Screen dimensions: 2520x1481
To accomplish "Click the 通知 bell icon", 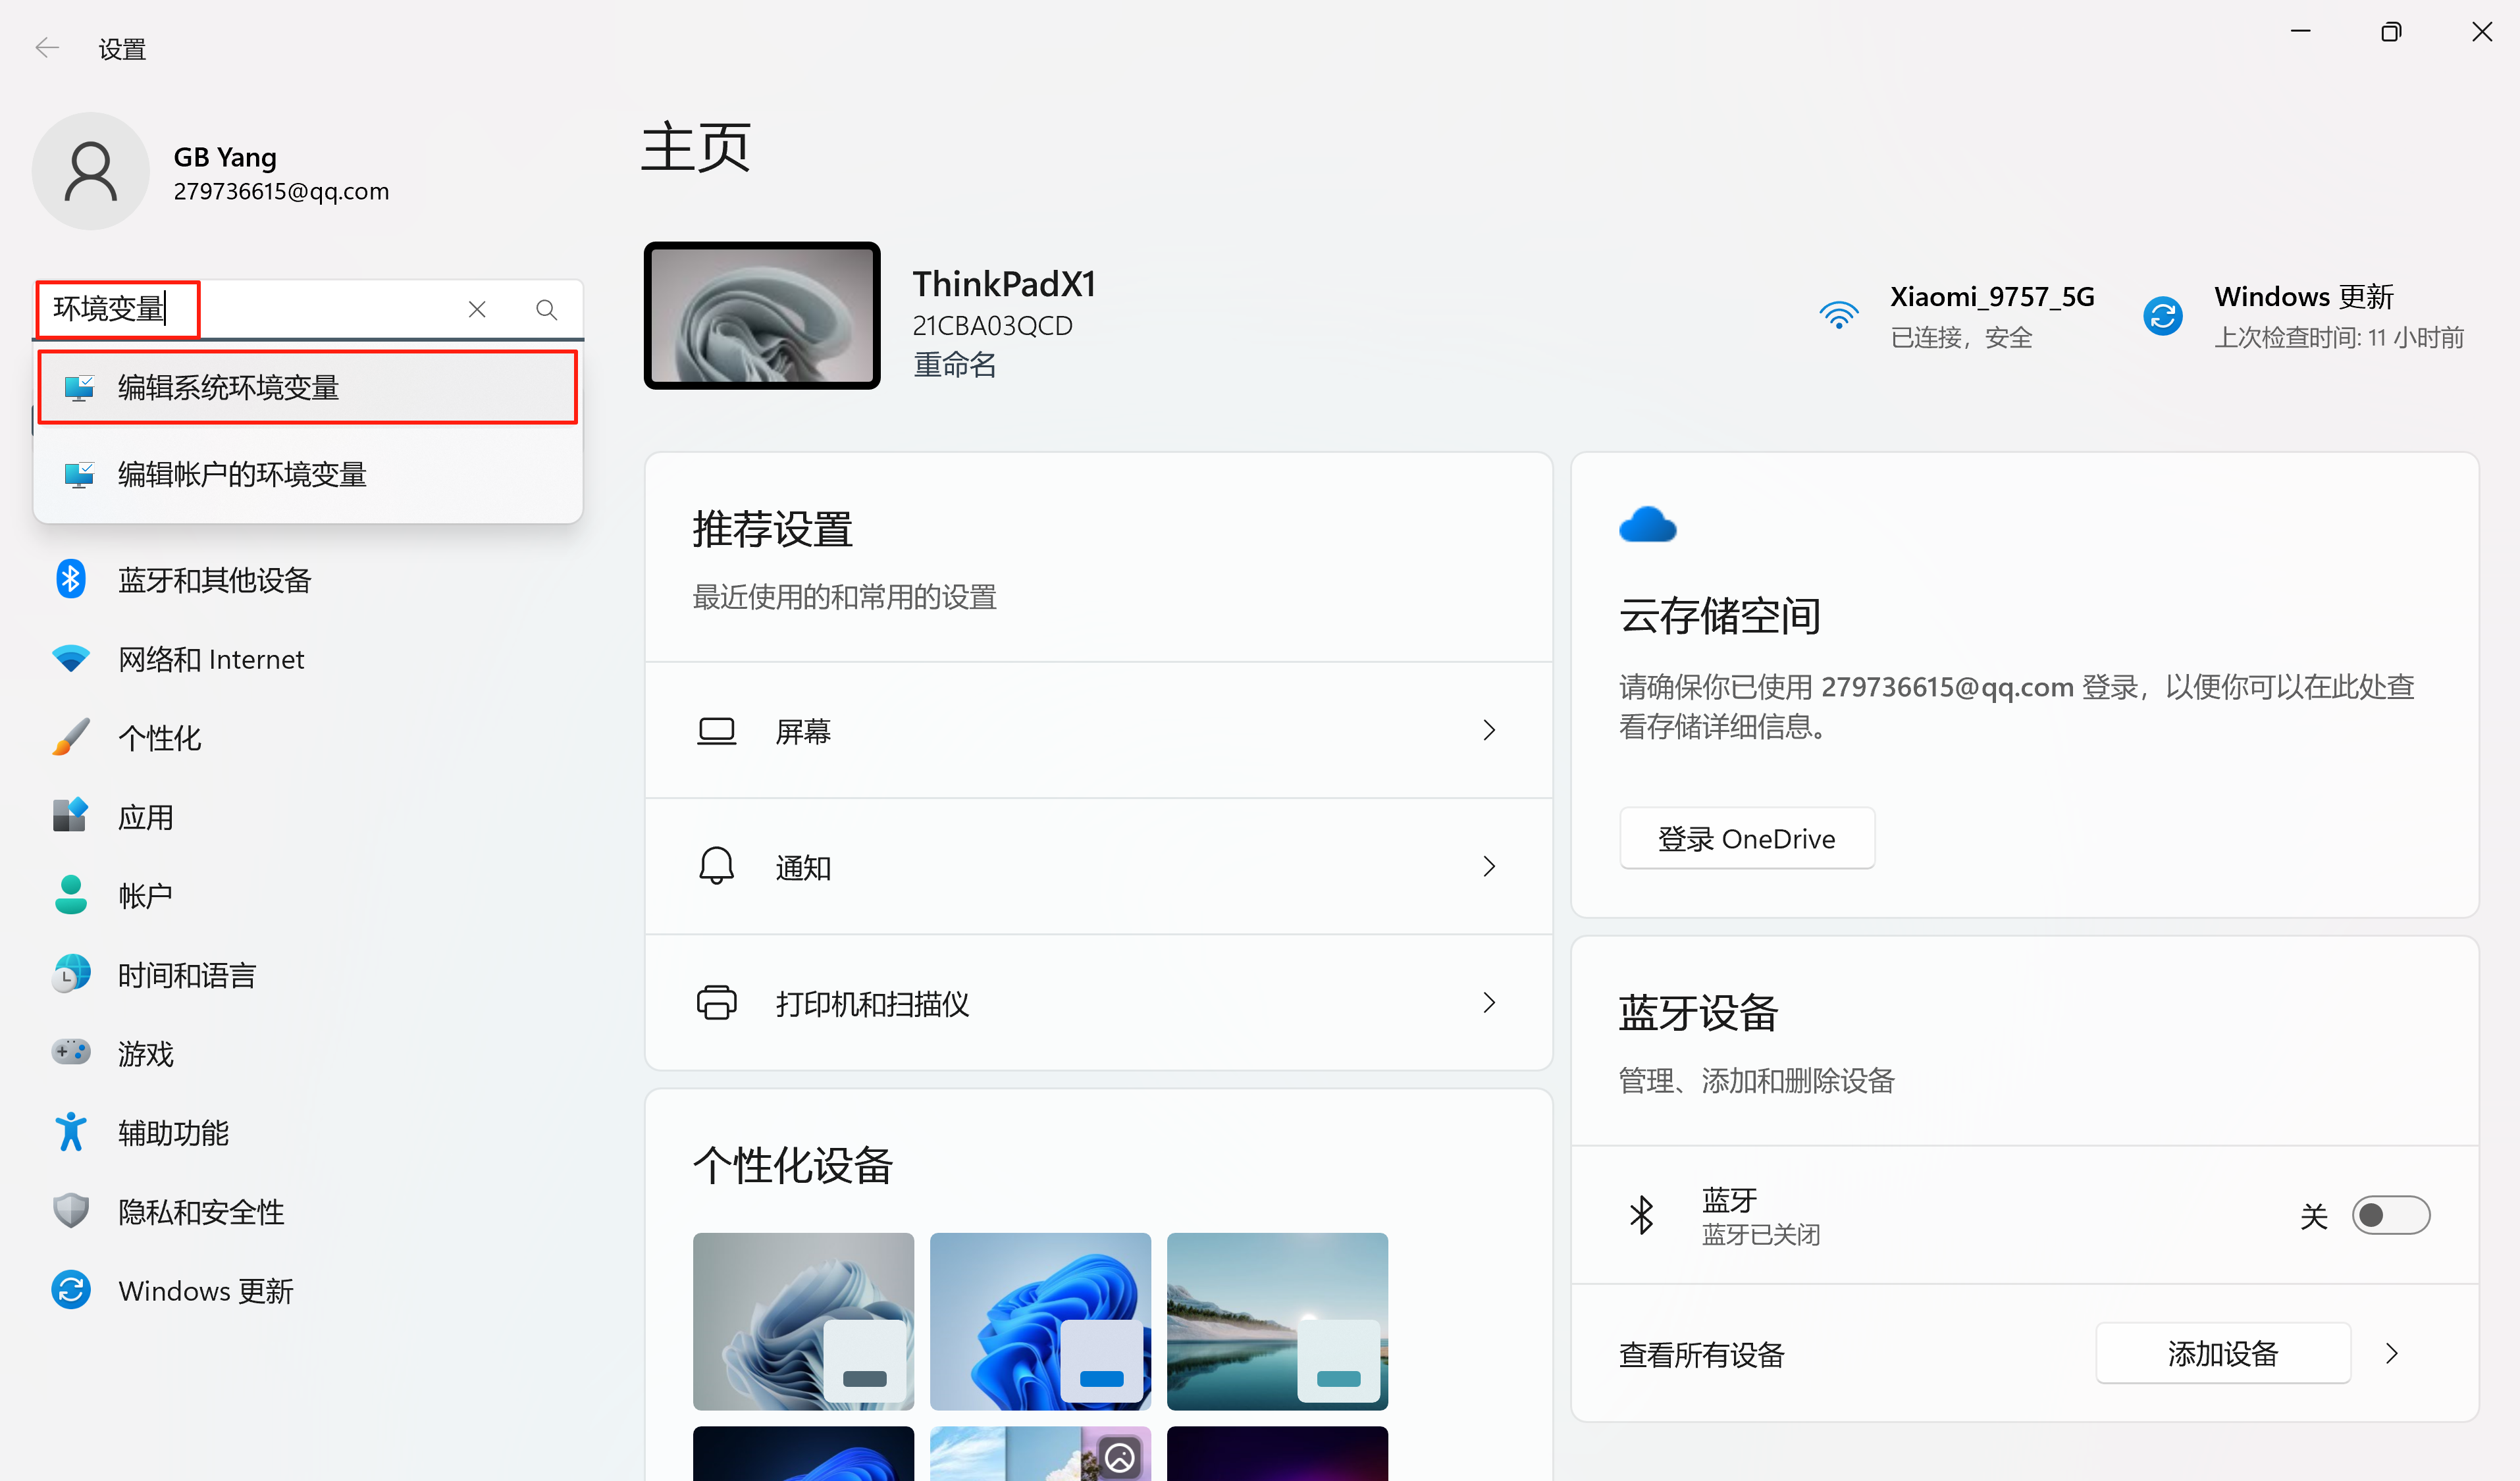I will point(716,866).
